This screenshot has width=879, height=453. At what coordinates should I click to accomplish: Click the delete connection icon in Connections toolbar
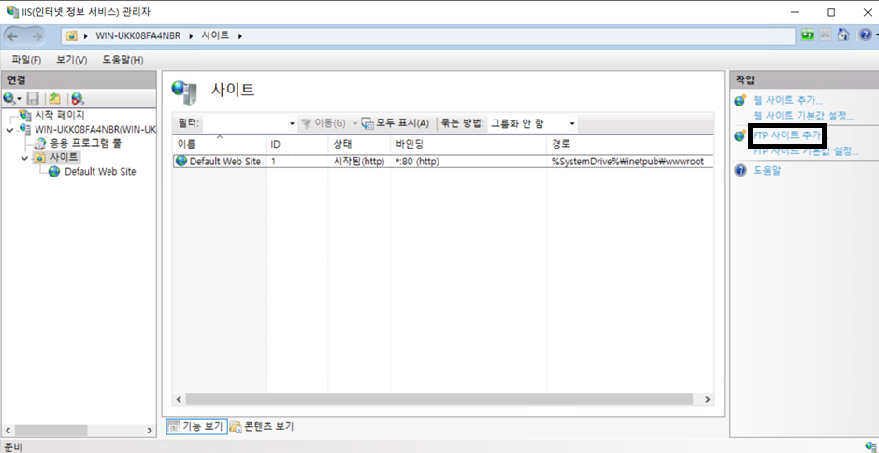pyautogui.click(x=78, y=98)
